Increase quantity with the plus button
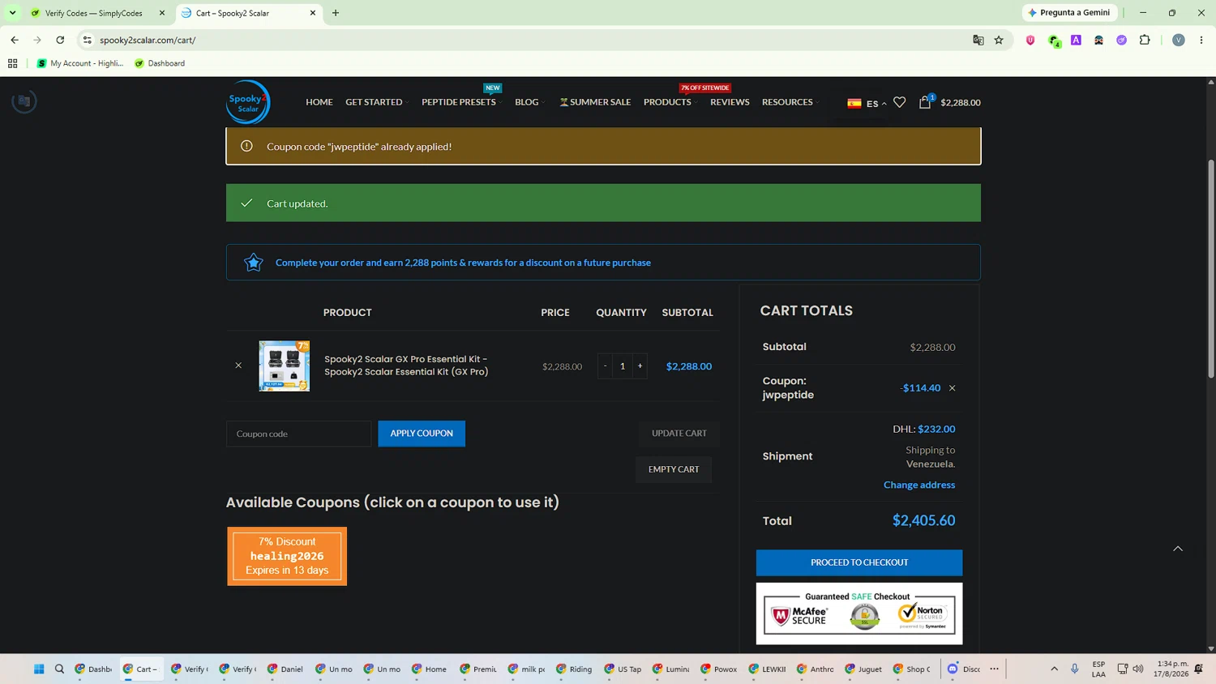Screen dimensions: 1216x684 pyautogui.click(x=640, y=366)
